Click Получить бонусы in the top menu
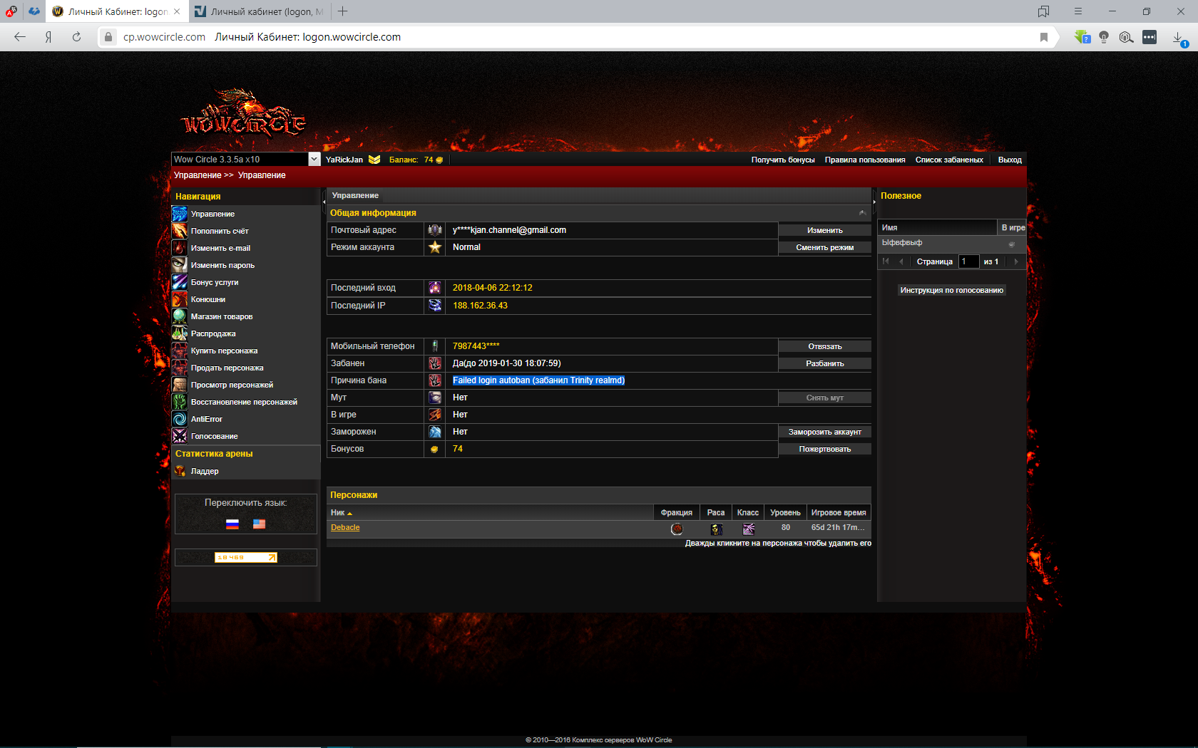 (x=782, y=160)
